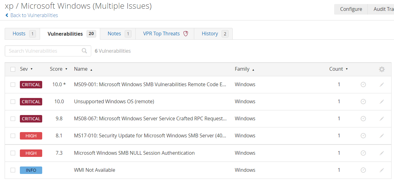Click pencil edit icon for WMI Not Available
Viewport: 394px width, 191px height.
coord(382,170)
